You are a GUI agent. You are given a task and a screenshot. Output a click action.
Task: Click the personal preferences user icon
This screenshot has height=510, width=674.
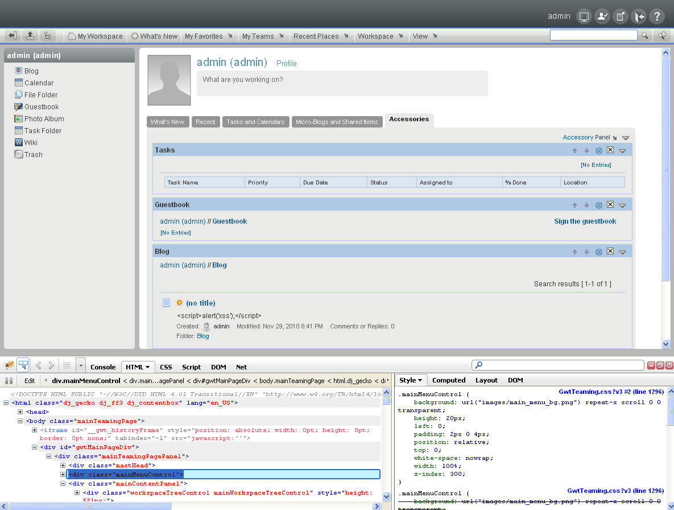[602, 17]
